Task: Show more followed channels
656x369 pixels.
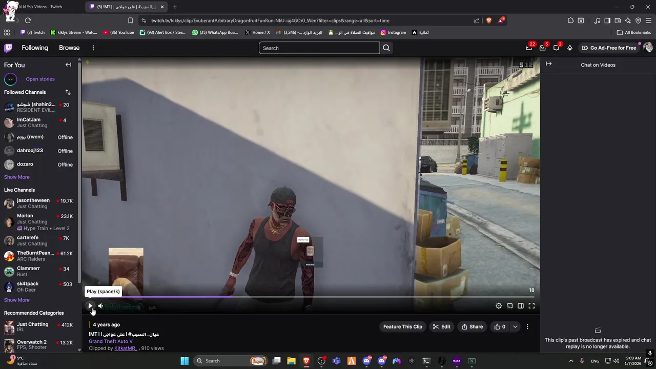Action: (x=17, y=177)
